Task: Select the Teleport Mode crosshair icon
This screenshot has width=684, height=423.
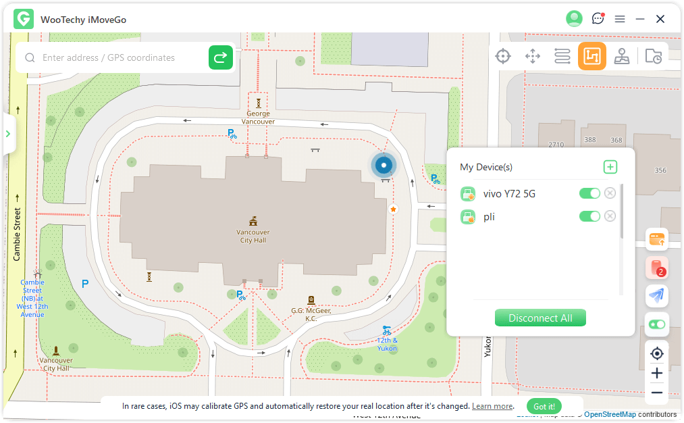Action: click(503, 56)
